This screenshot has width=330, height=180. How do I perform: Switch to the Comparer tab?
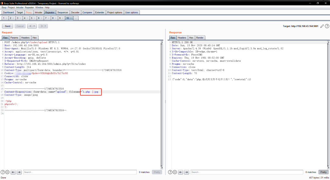(x=87, y=13)
